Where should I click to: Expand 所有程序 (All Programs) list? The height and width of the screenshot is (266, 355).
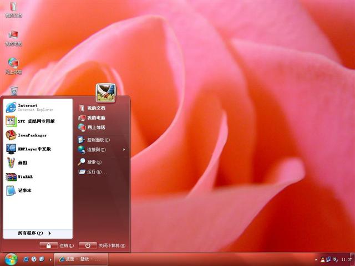tap(33, 233)
